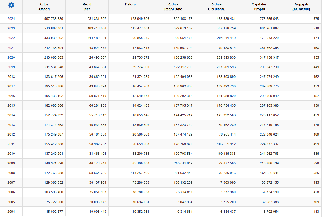322x217 pixels.
Task: Select the 2004 row year cell
Action: (x=11, y=212)
